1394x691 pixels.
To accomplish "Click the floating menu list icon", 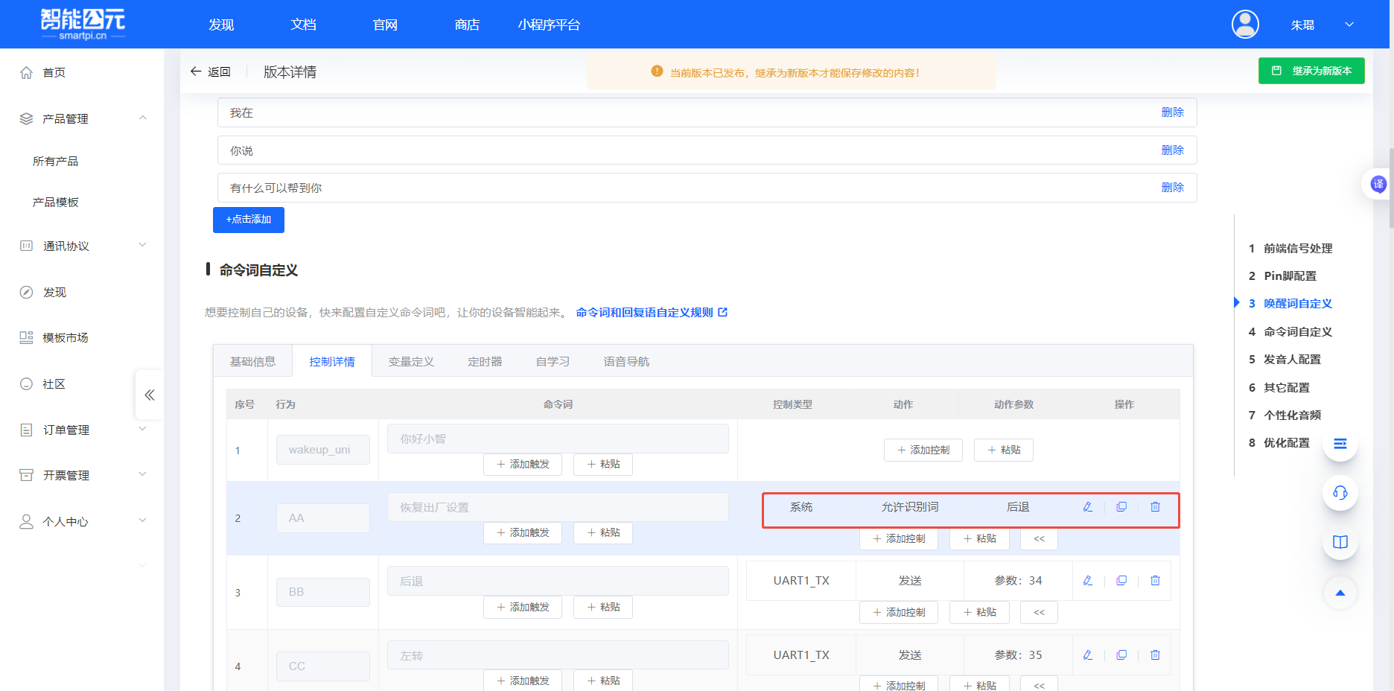I will pyautogui.click(x=1340, y=444).
